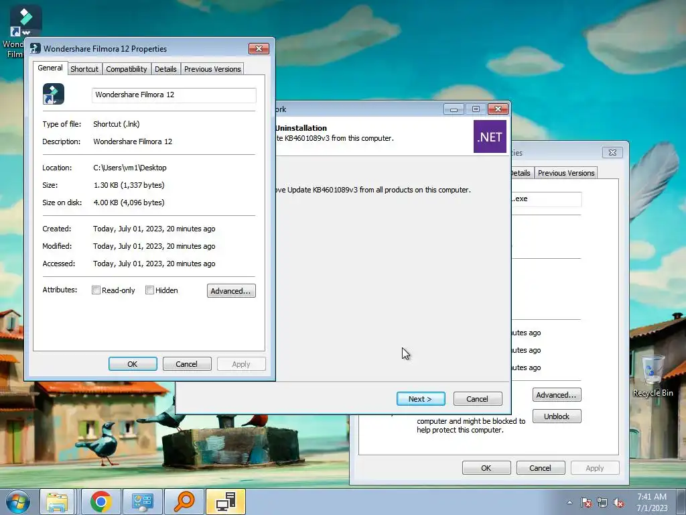Close the Filmora Properties dialog
Image resolution: width=686 pixels, height=515 pixels.
[x=259, y=48]
